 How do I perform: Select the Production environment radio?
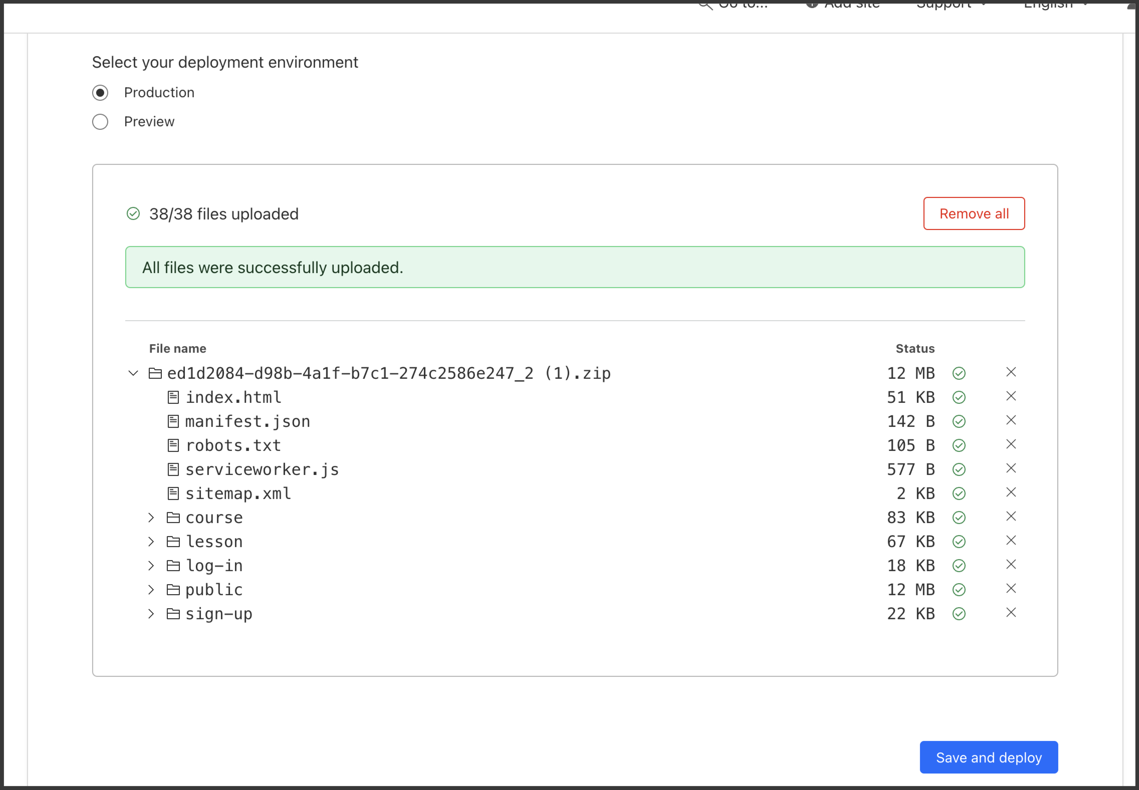tap(100, 93)
